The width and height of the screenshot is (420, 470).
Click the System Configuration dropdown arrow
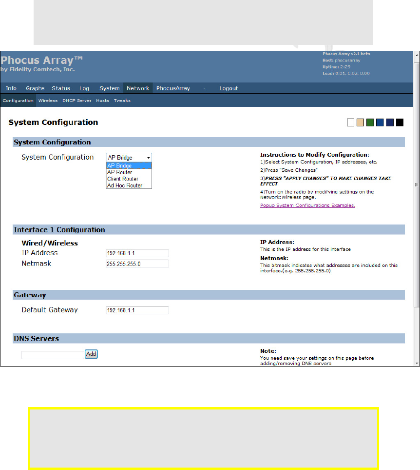point(148,157)
